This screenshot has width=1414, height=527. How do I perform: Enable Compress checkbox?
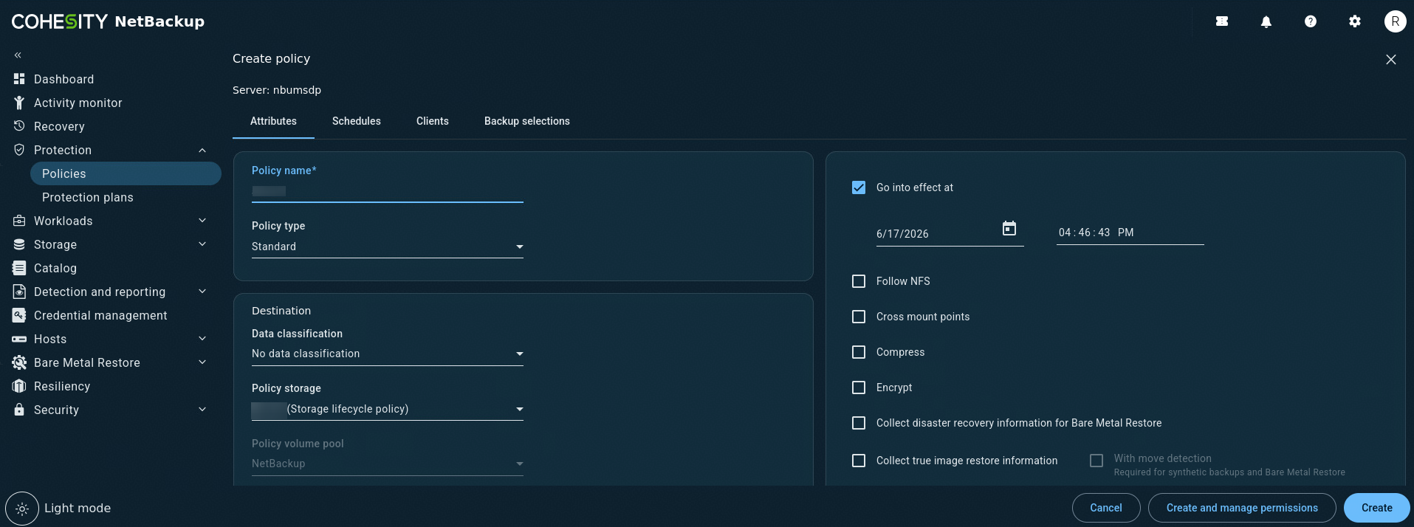click(859, 352)
